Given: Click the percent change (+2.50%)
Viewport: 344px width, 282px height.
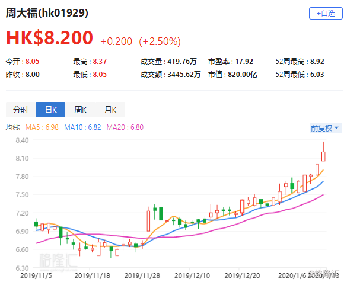Looking at the screenshot, I should [160, 41].
